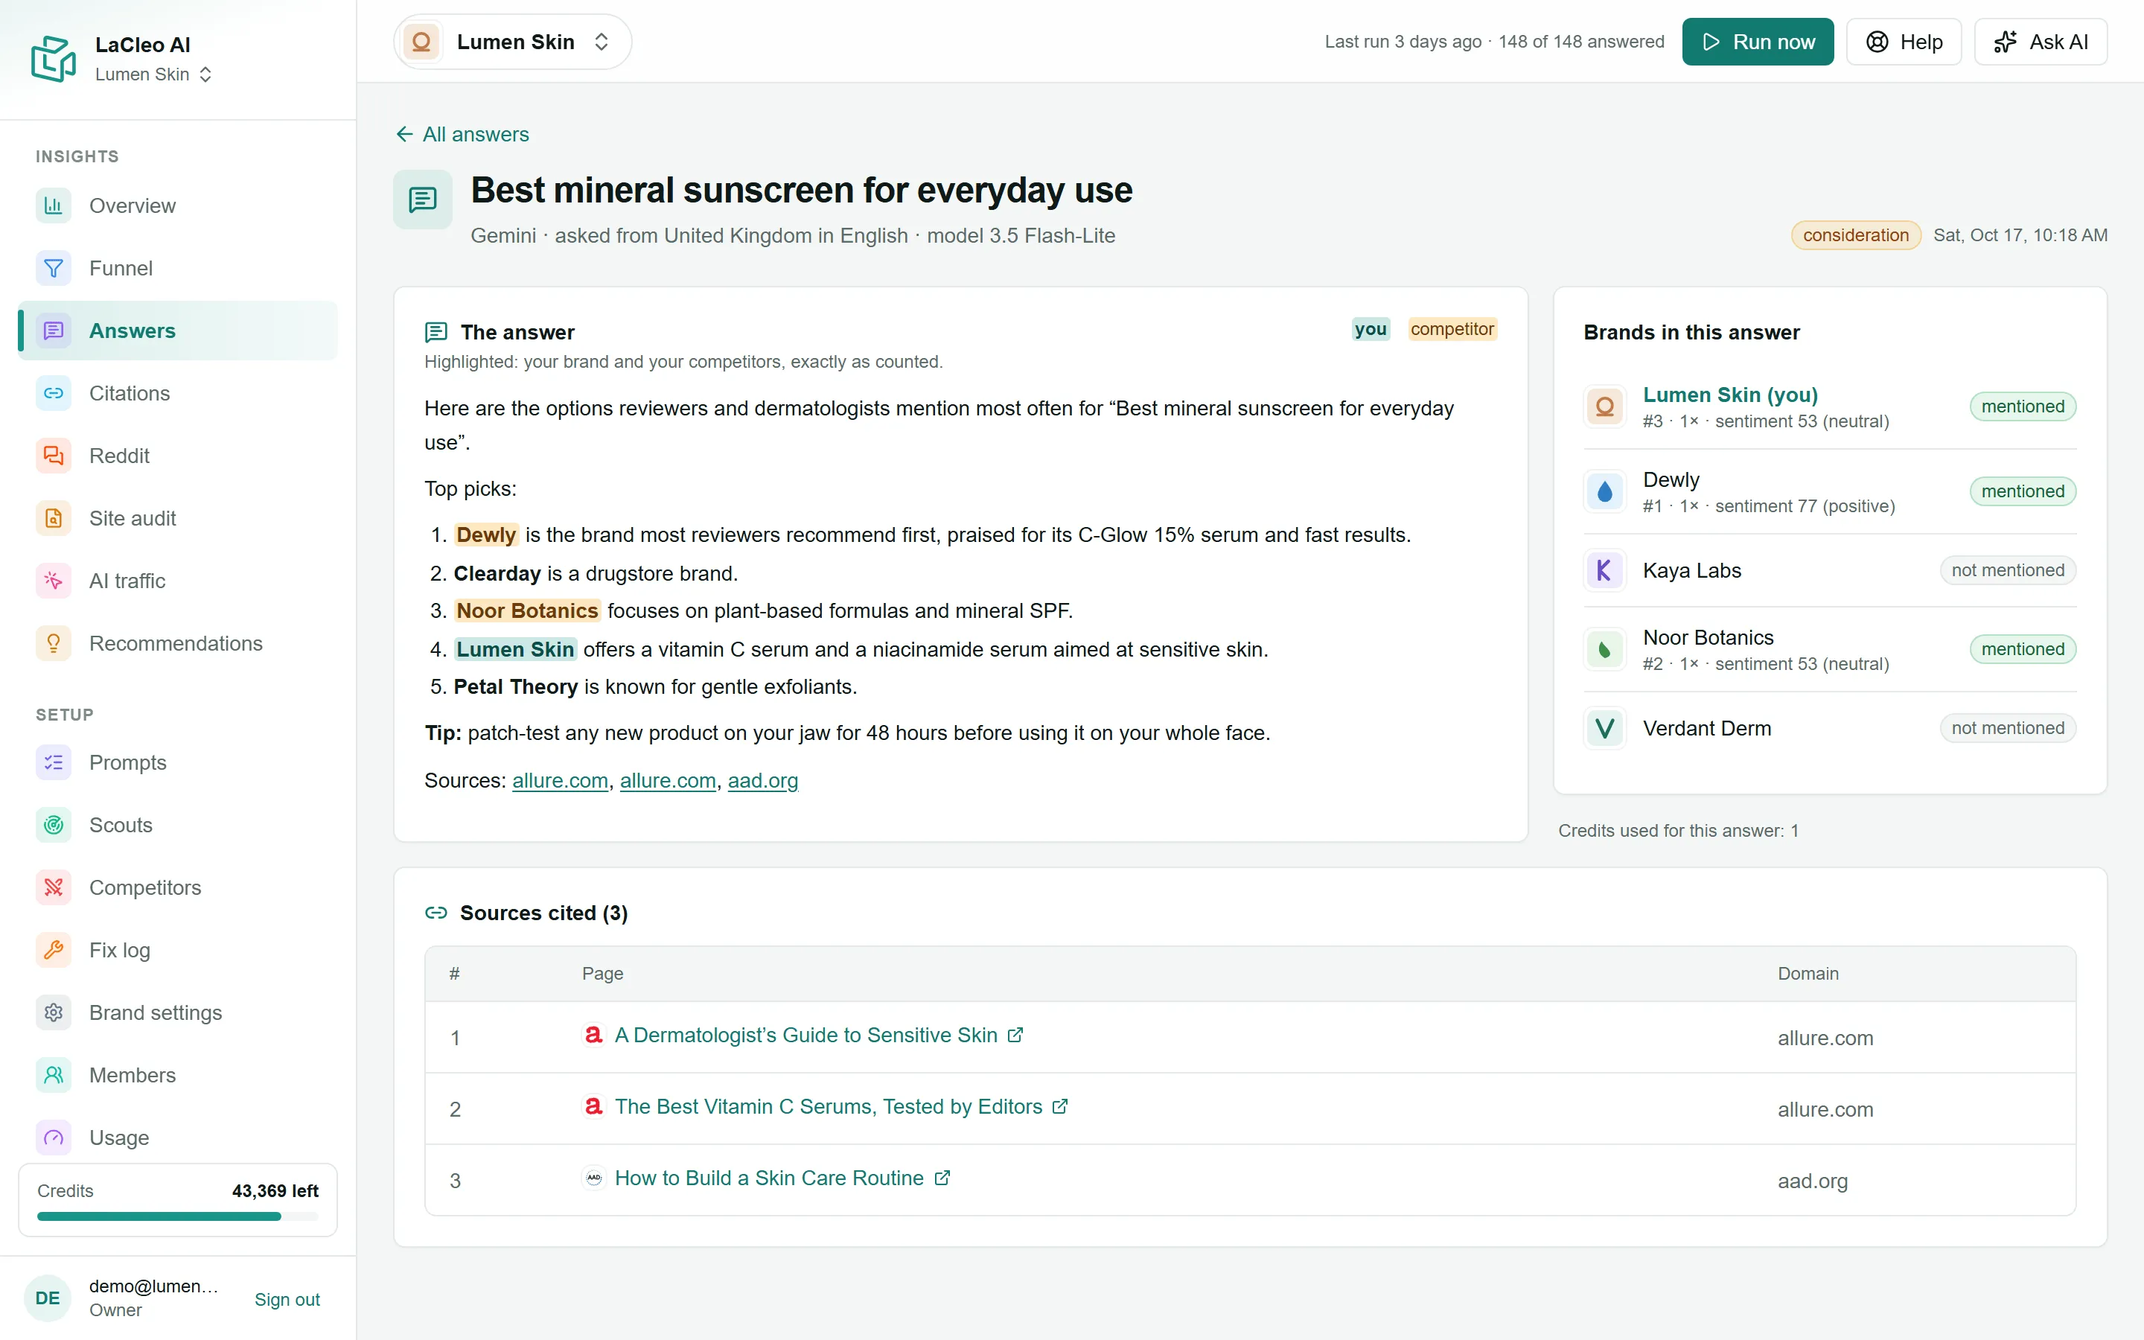The width and height of the screenshot is (2144, 1340).
Task: Click the Dewly droplet brand icon
Action: click(x=1604, y=492)
